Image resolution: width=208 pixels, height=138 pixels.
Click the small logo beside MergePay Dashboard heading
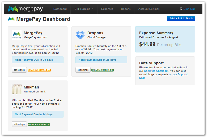[x=11, y=19]
